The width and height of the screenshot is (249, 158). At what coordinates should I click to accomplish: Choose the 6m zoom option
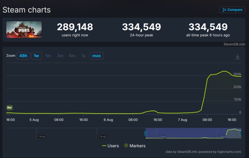[x=72, y=56]
